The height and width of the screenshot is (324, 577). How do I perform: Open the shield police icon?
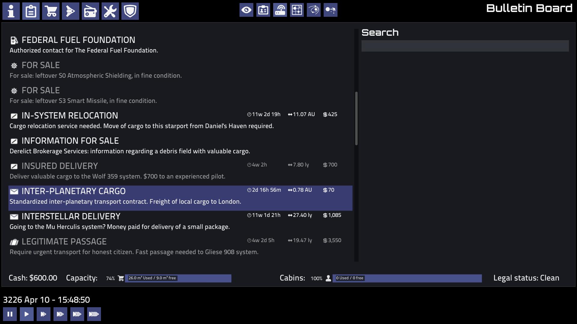click(x=130, y=11)
